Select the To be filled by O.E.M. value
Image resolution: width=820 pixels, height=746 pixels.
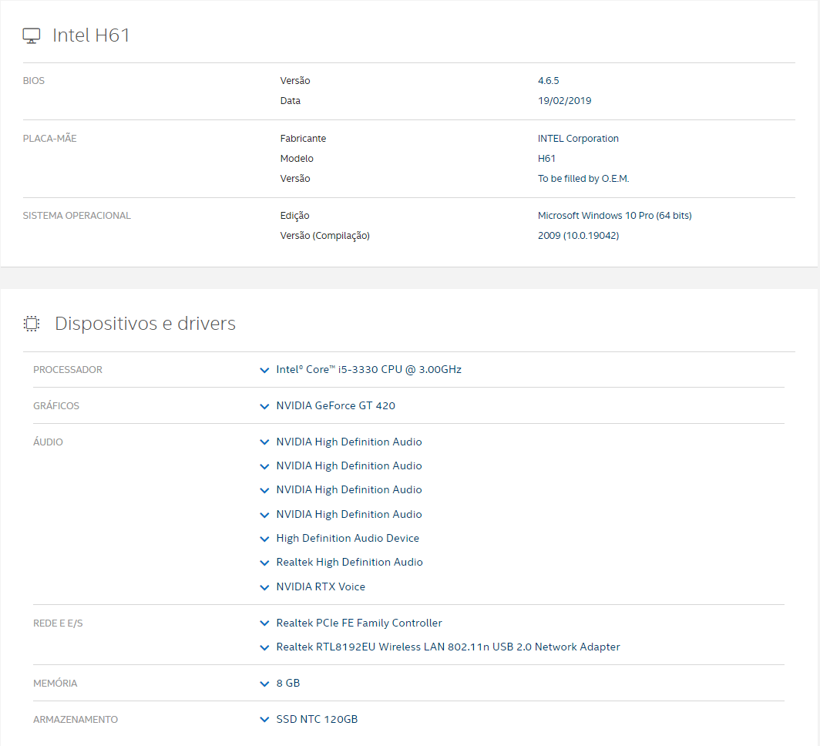pyautogui.click(x=583, y=178)
